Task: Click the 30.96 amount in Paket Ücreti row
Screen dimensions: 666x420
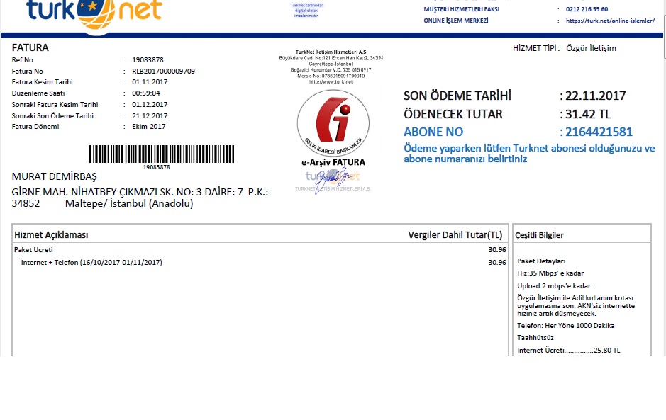Action: tap(497, 250)
